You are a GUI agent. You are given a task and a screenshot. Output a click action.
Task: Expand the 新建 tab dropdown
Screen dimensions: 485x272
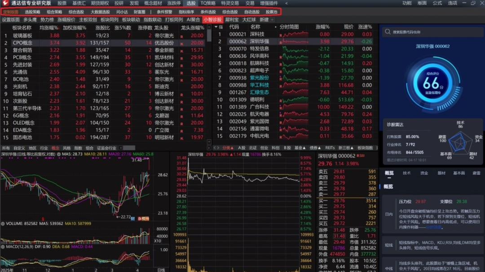click(x=272, y=20)
